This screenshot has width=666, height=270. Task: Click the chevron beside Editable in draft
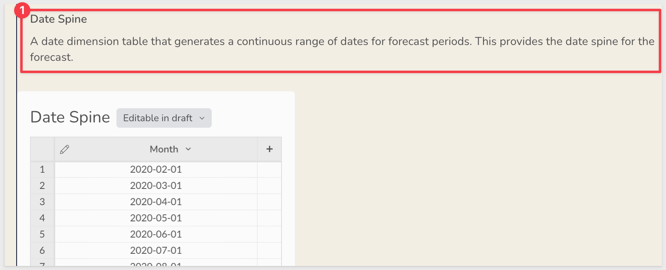(x=202, y=118)
